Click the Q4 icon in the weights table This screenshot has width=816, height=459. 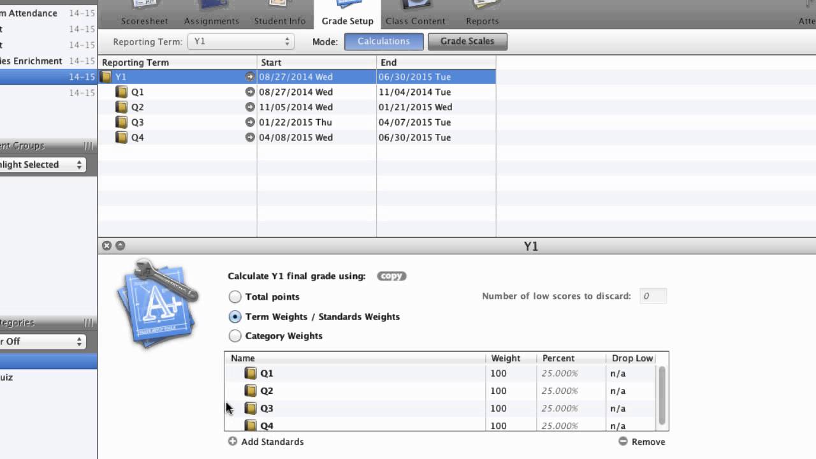pyautogui.click(x=251, y=425)
